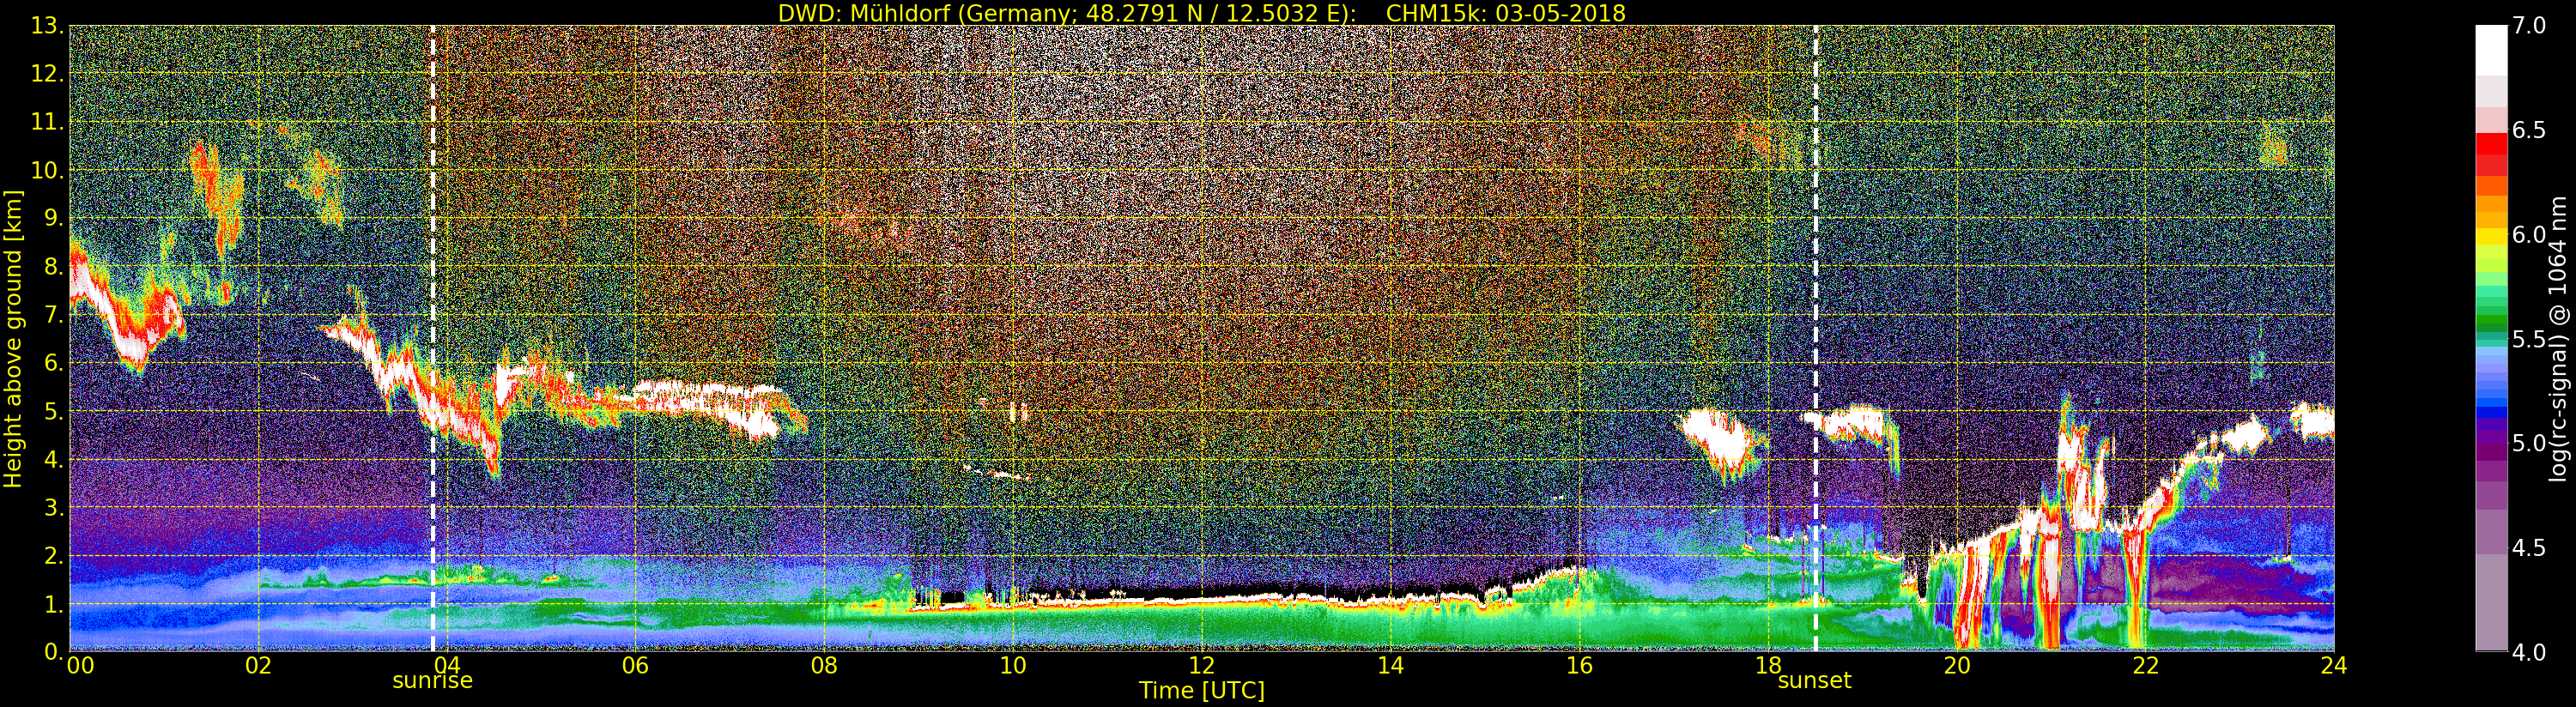Click the x-axis tick label '12'

[1202, 666]
